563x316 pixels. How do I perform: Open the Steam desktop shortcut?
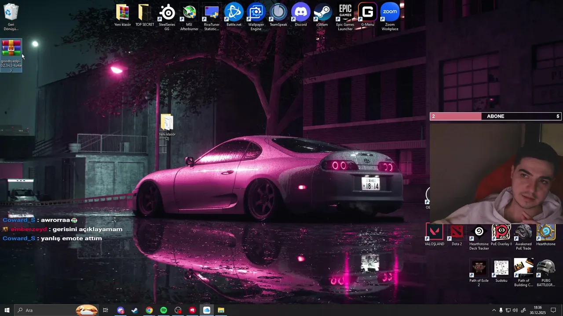pyautogui.click(x=323, y=15)
